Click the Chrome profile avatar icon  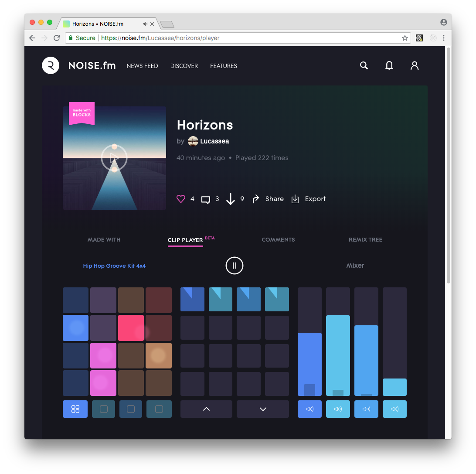coord(443,22)
